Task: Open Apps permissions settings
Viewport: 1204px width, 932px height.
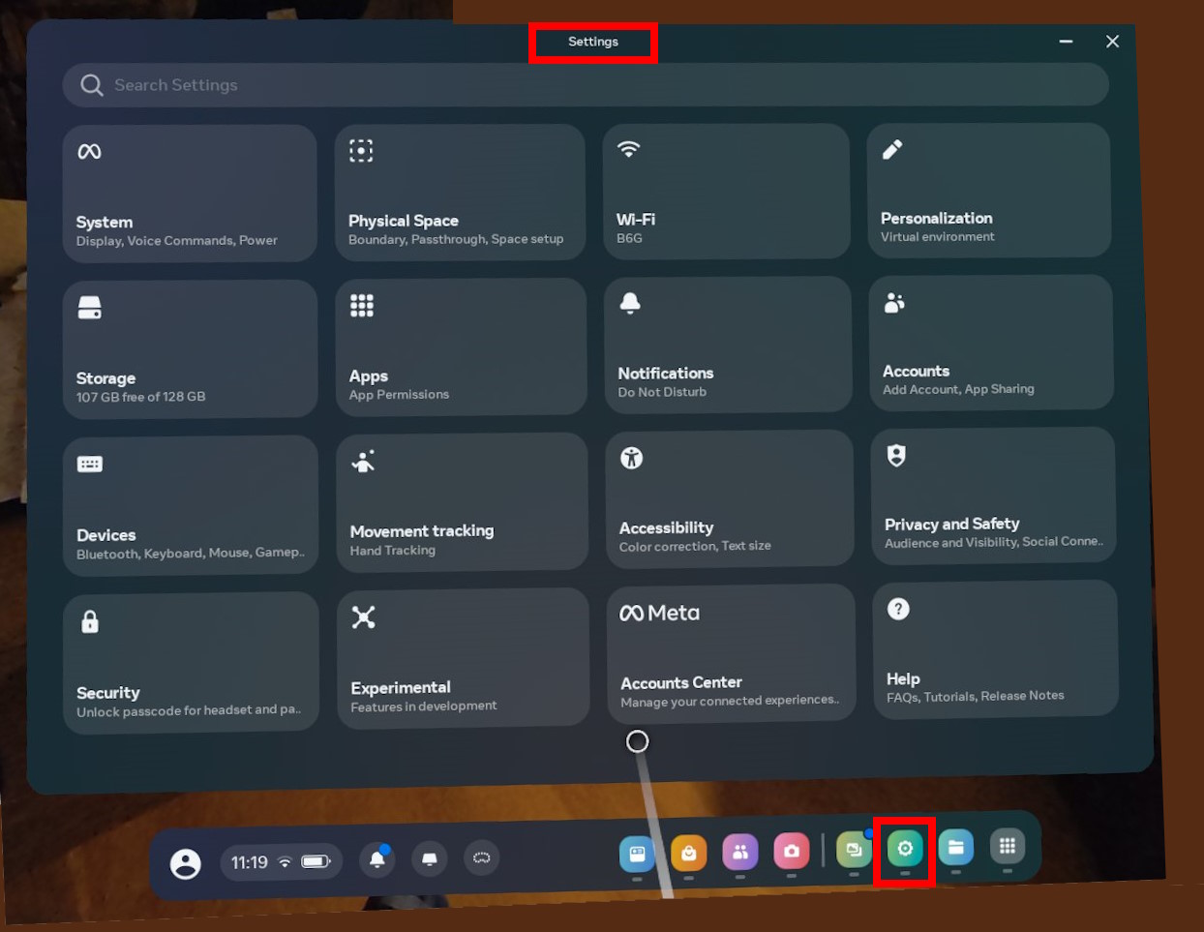Action: pyautogui.click(x=461, y=346)
